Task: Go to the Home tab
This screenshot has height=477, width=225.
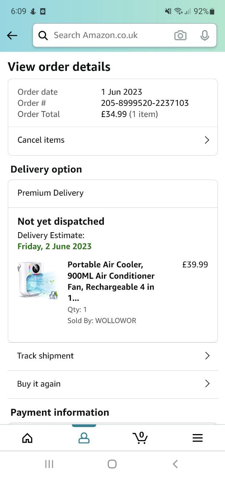Action: pos(27,438)
